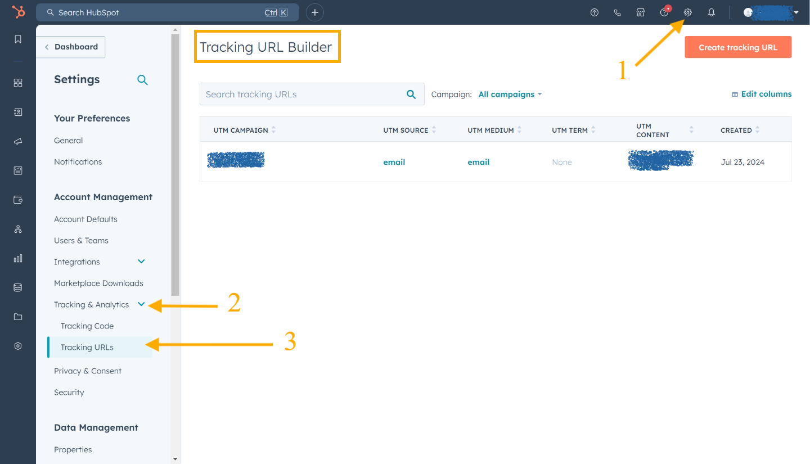Open the HubSpot home via sprocket logo
This screenshot has width=810, height=464.
tap(17, 12)
